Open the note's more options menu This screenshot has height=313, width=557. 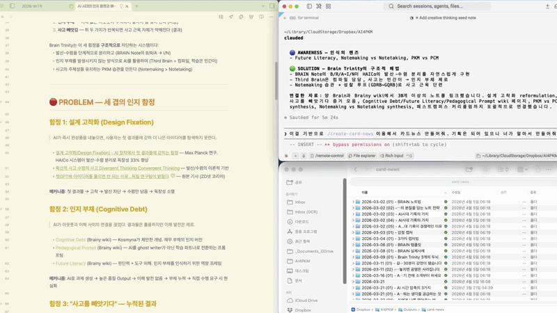coord(271,17)
